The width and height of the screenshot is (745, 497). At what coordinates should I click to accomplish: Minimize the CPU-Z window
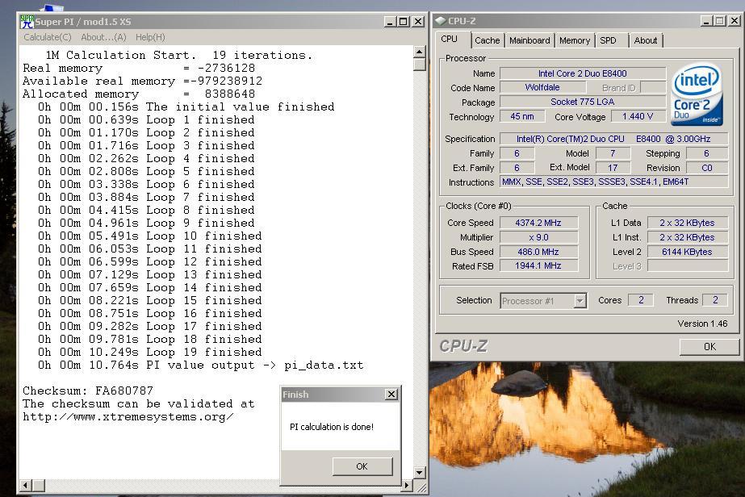point(706,21)
